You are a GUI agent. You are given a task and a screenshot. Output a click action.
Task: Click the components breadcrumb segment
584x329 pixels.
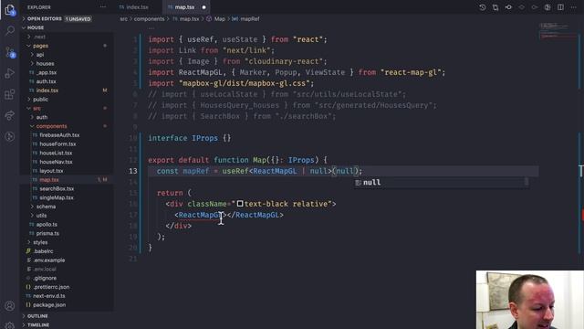coord(149,18)
